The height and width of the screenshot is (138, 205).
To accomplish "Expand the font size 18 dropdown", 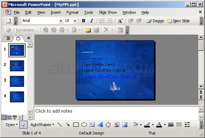I will [x=75, y=21].
